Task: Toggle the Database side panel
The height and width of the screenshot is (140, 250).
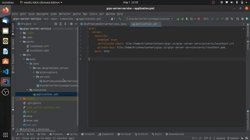Action: (x=248, y=30)
